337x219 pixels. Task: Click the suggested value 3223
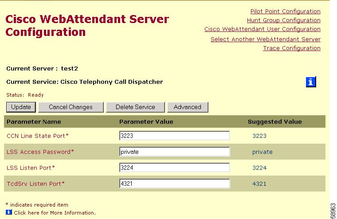click(x=259, y=136)
